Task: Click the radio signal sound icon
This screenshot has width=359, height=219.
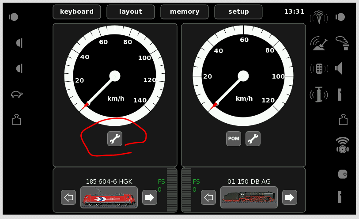Action: click(x=342, y=145)
